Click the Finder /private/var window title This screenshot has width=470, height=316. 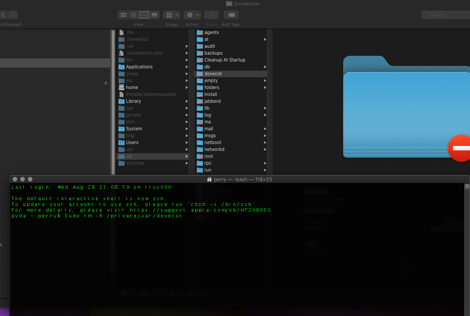(243, 3)
